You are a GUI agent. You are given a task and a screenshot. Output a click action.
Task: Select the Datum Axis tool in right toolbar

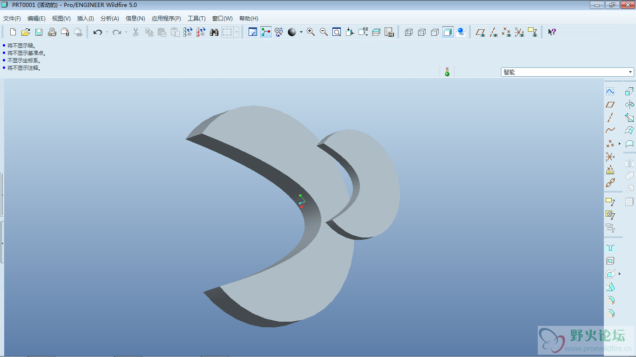(x=610, y=118)
